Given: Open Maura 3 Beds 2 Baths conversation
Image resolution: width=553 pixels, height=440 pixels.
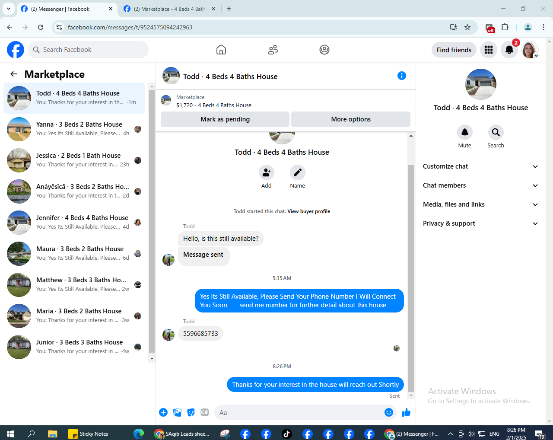Looking at the screenshot, I should (74, 254).
